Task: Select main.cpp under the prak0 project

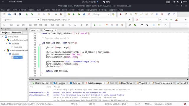Action: click(18, 47)
